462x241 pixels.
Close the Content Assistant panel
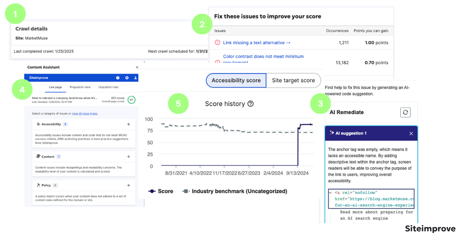pos(137,67)
